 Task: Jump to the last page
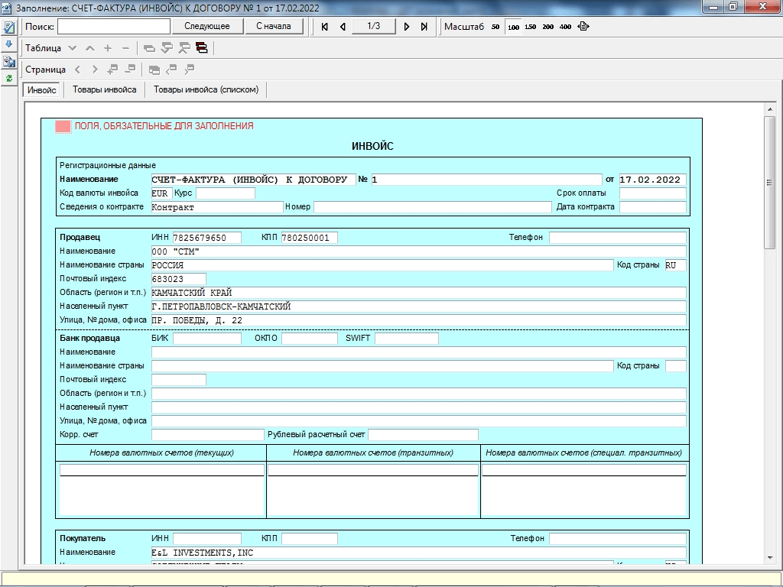(x=424, y=27)
